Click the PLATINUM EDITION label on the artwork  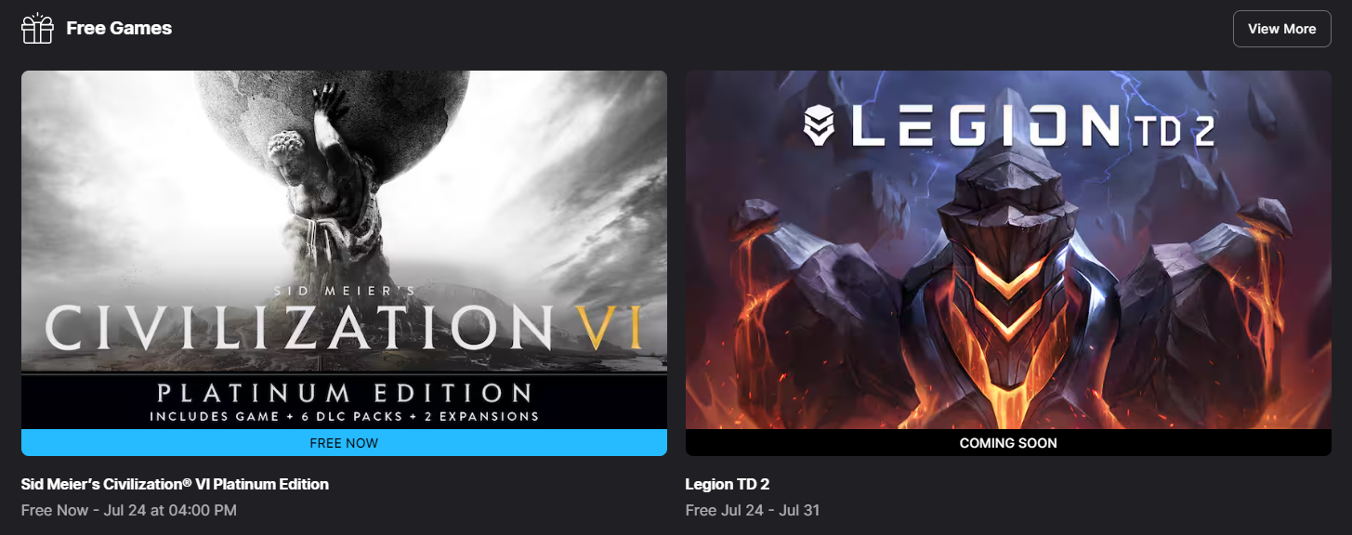[345, 392]
